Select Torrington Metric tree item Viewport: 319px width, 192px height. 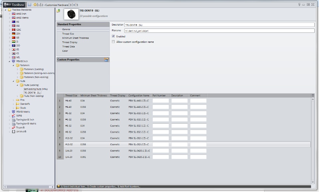click(x=26, y=124)
